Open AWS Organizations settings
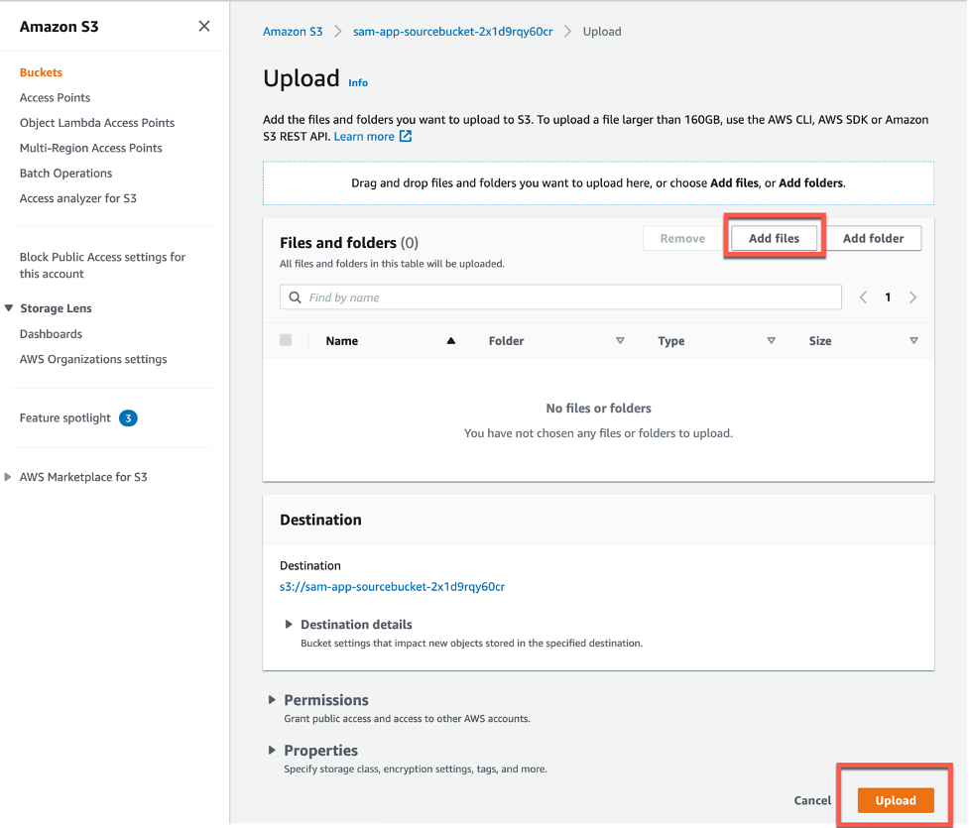 pyautogui.click(x=93, y=359)
